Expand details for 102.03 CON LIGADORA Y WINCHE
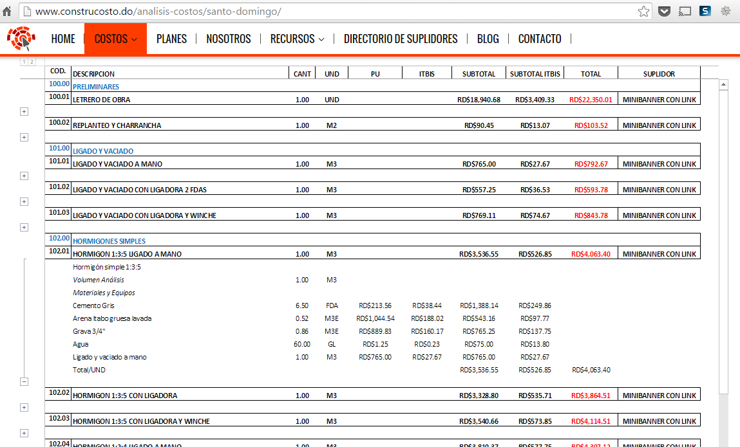Screen dimensions: 740x447 pyautogui.click(x=24, y=433)
